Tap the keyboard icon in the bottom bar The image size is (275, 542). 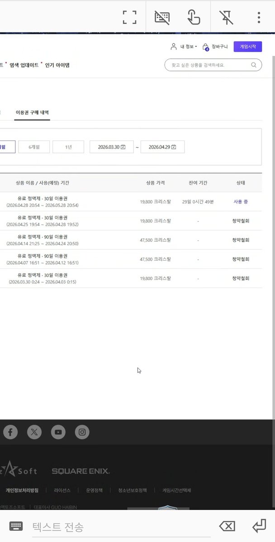[16, 526]
